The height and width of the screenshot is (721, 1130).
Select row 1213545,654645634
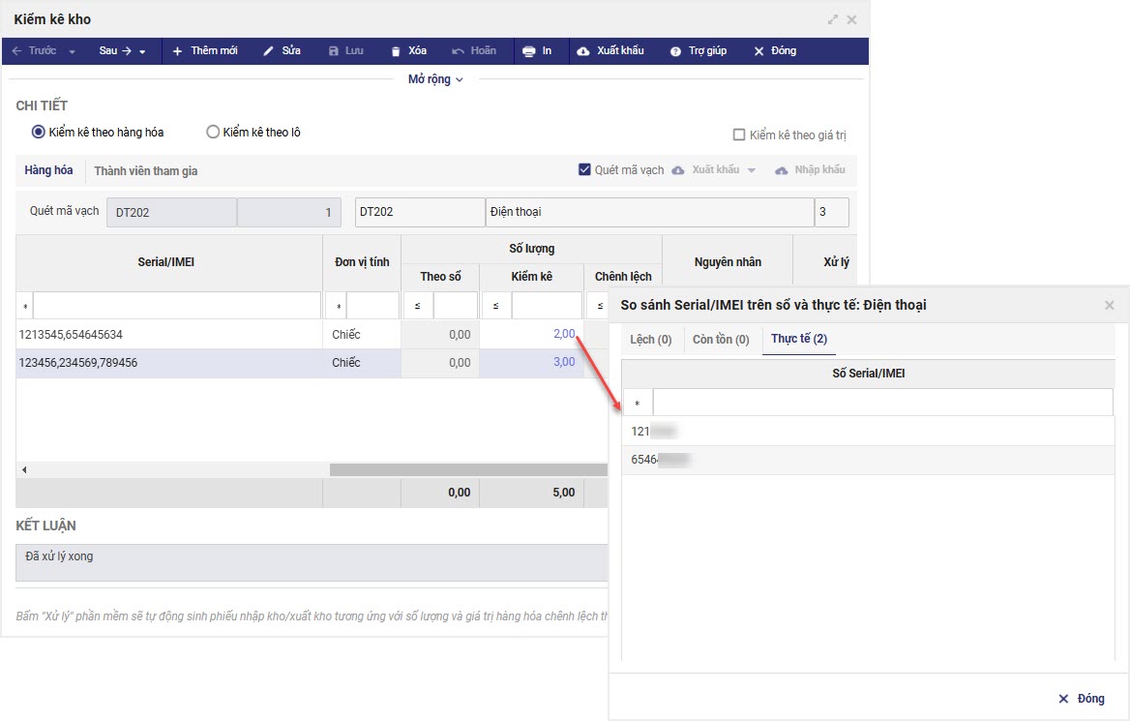click(x=312, y=335)
